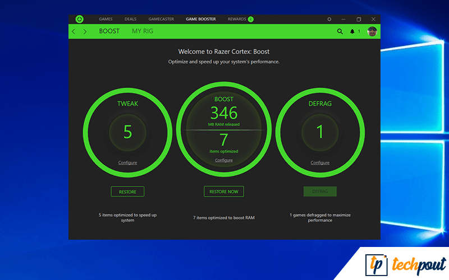
Task: Open settings with the gear icon
Action: point(329,19)
